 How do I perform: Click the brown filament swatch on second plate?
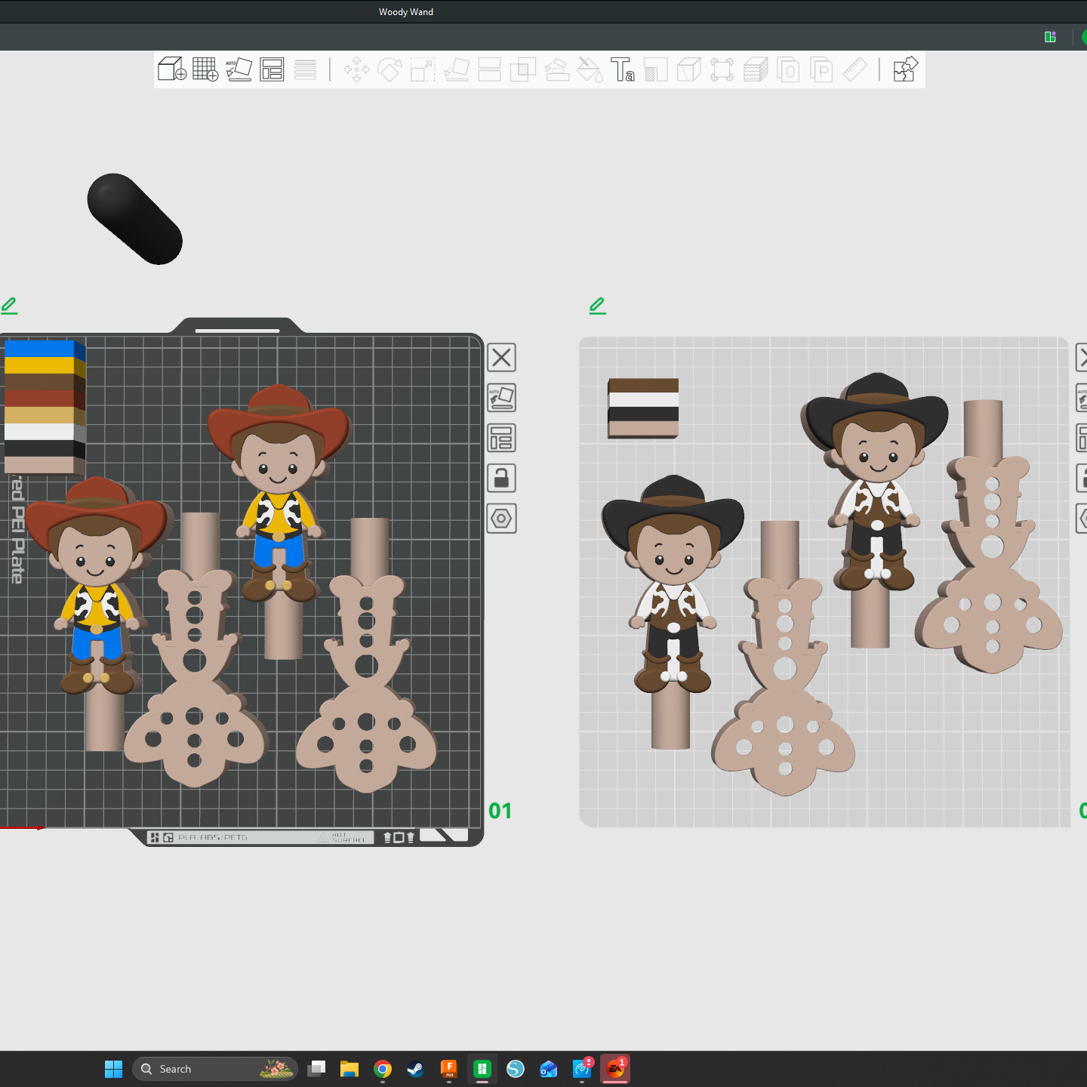click(x=643, y=386)
